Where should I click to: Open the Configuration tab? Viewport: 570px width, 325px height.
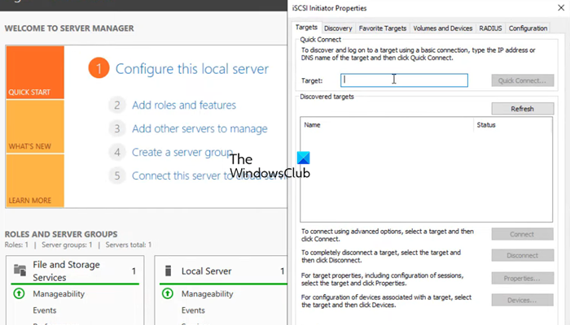coord(528,28)
